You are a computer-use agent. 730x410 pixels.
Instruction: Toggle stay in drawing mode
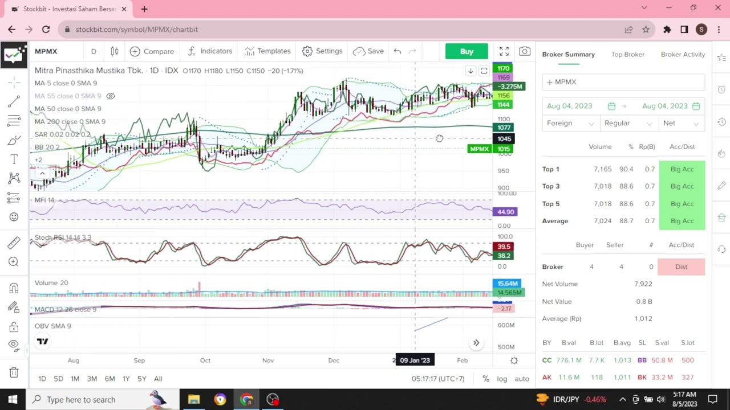point(14,307)
